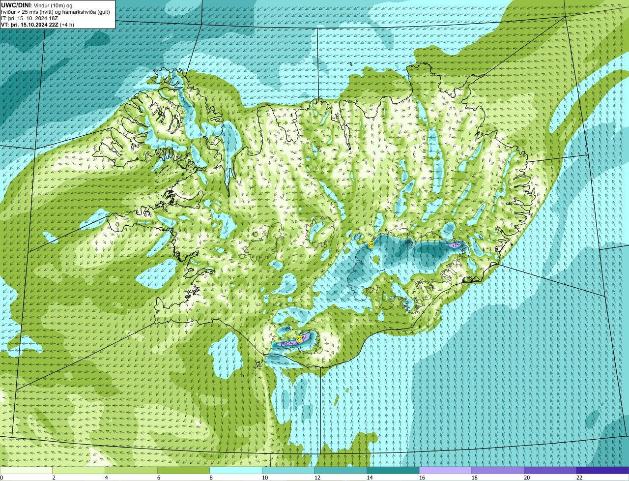This screenshot has height=481, width=629.
Task: Pick the 10–12 m/s legend swatch
Action: 288,470
